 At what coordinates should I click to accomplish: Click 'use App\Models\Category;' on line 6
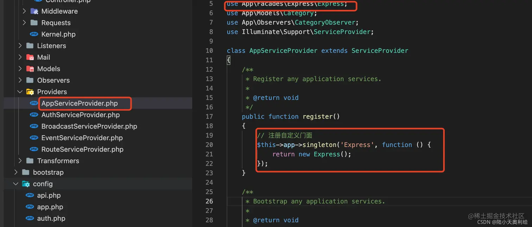click(272, 13)
